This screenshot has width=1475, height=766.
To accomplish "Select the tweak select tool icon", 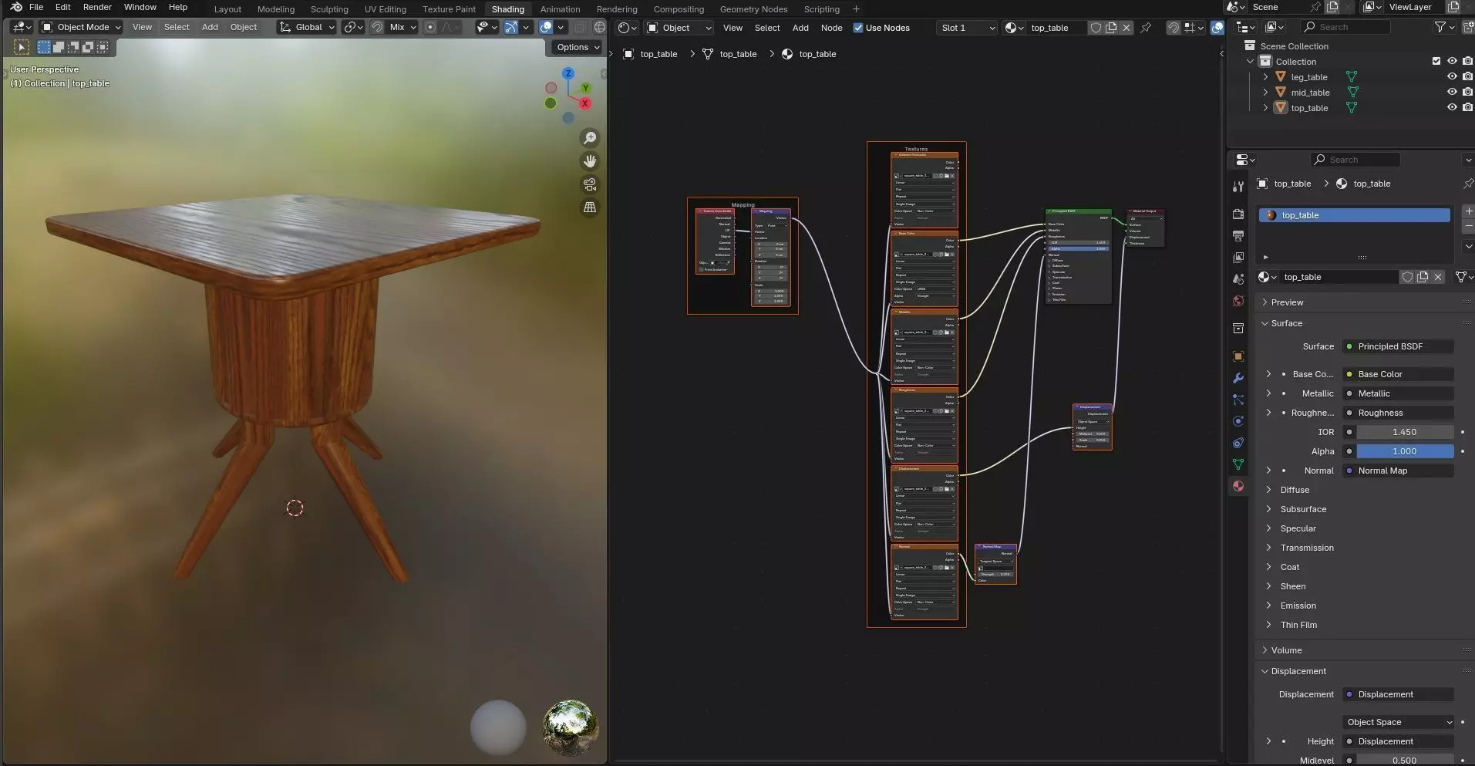I will (x=22, y=47).
